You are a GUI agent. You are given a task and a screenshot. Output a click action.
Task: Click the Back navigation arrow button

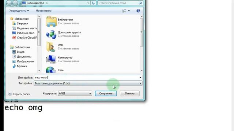tap(9, 3)
